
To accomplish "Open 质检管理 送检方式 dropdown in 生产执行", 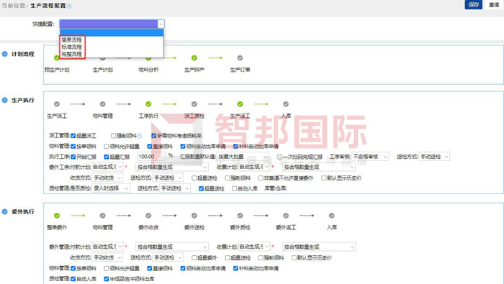I will [175, 188].
